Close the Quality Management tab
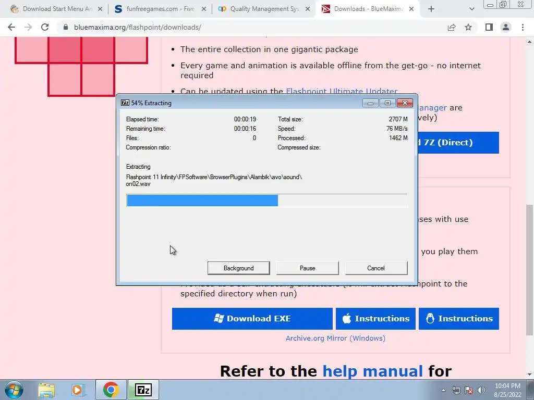 click(308, 9)
